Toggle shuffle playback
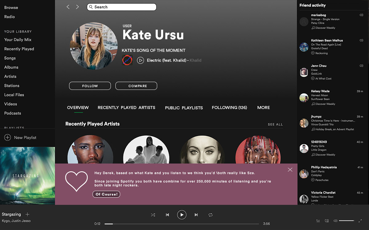Image resolution: width=369 pixels, height=230 pixels. 153,215
